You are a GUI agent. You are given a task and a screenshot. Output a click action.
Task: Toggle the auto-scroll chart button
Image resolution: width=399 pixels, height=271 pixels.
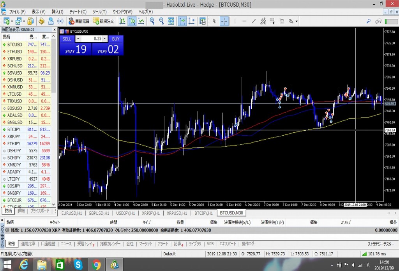(x=182, y=21)
